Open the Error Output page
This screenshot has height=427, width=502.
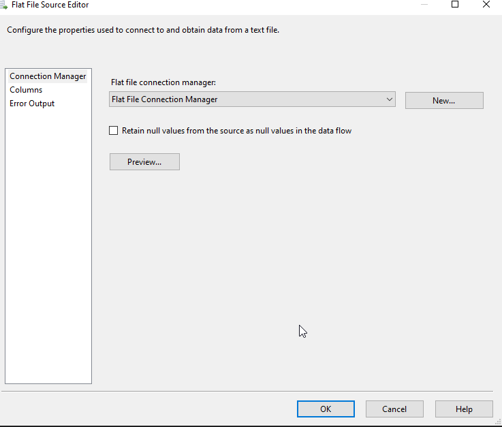click(x=32, y=104)
